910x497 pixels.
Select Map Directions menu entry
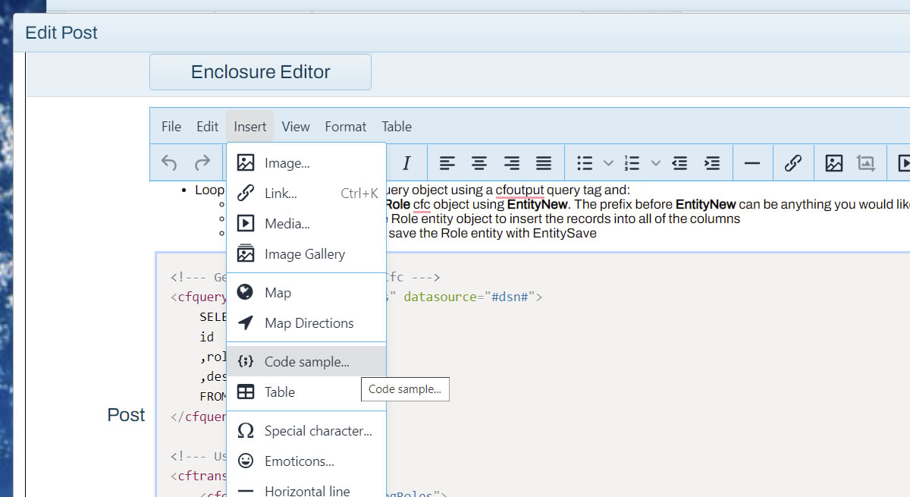306,323
